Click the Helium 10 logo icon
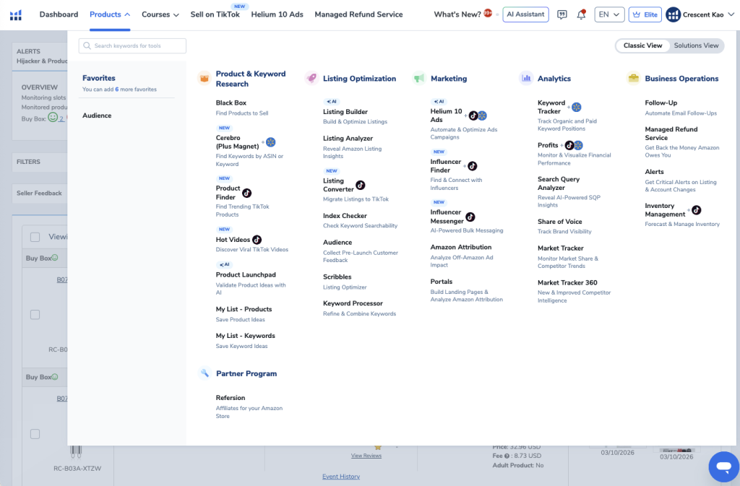 [x=16, y=14]
